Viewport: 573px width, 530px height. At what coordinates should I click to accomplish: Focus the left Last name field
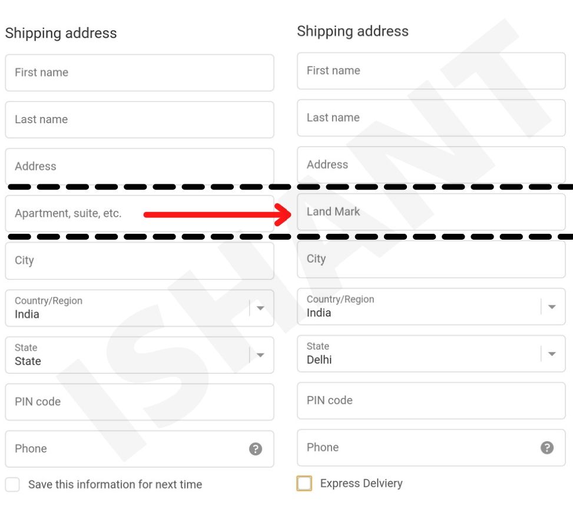pyautogui.click(x=140, y=120)
